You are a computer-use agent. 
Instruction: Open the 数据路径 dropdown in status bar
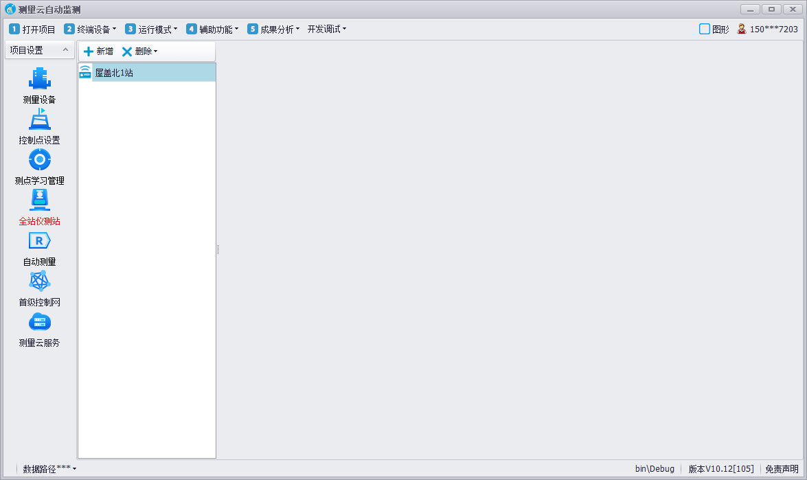[x=49, y=469]
